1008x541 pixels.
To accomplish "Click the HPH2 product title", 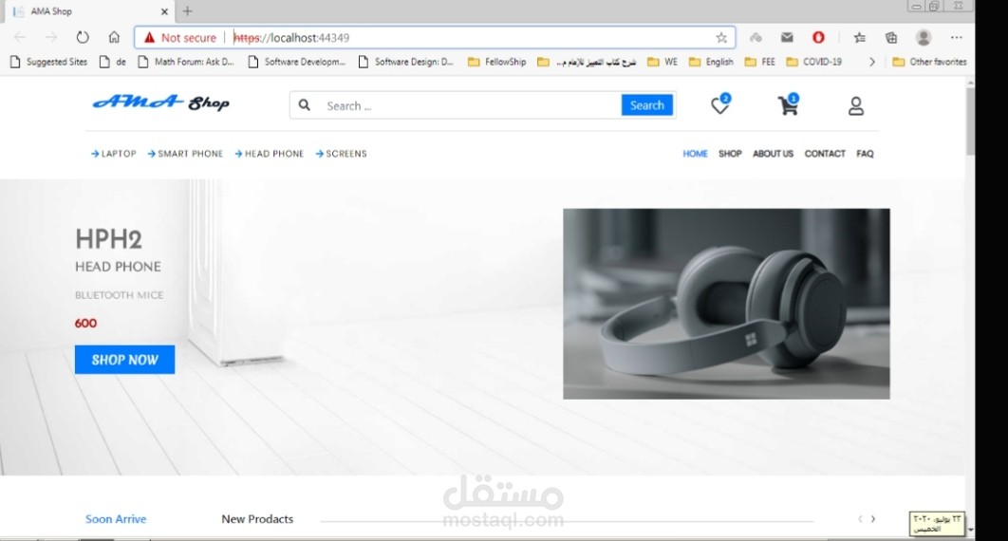I will pyautogui.click(x=108, y=239).
